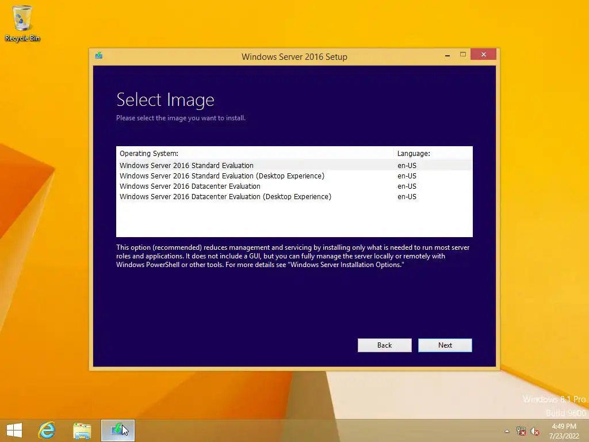Click en-US in the Datacenter Evaluation (Desktop Experience) row
Viewport: 589px width, 442px height.
pyautogui.click(x=407, y=197)
